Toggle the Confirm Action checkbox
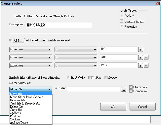Screen dimensions: 161x125 [122, 21]
